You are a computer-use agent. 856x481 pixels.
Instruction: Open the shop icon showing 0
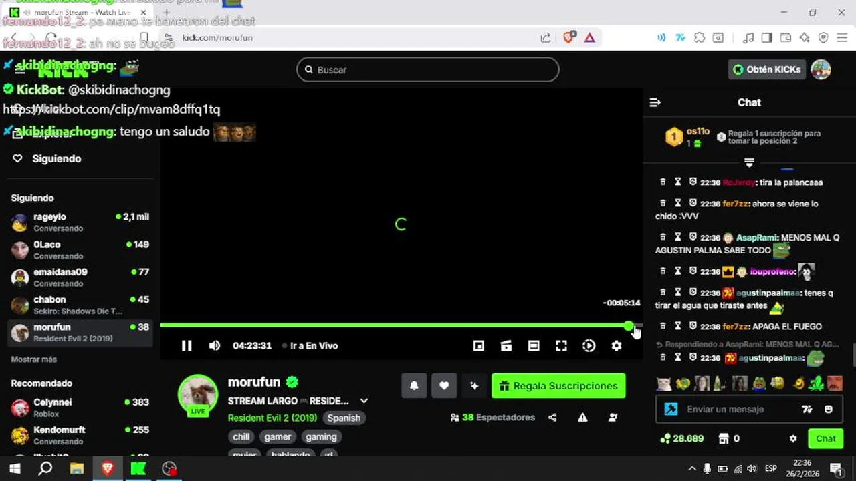(x=728, y=439)
